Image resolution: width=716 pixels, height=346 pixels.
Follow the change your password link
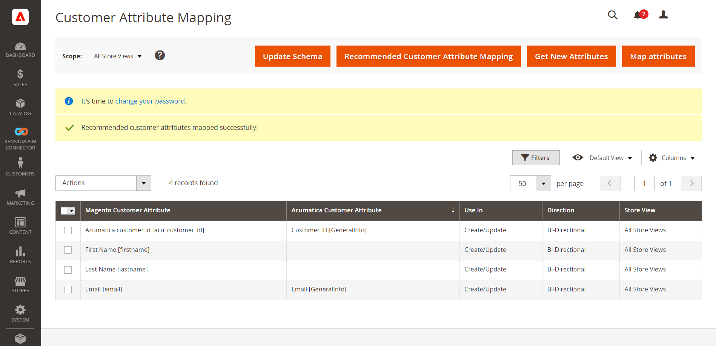click(x=150, y=101)
